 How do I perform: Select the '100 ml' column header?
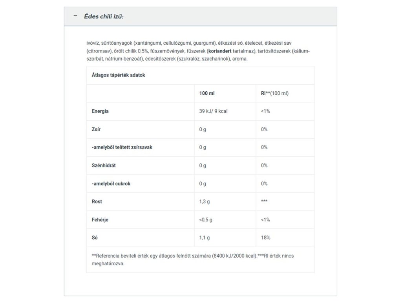pos(207,93)
